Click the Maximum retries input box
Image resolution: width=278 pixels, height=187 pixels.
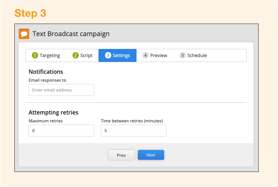[x=61, y=131]
